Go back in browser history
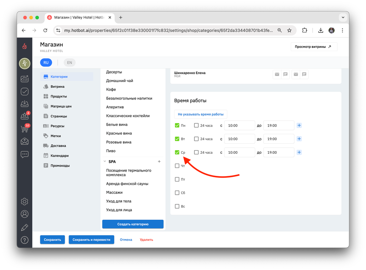Screen dimensions: 366x270 click(x=24, y=30)
